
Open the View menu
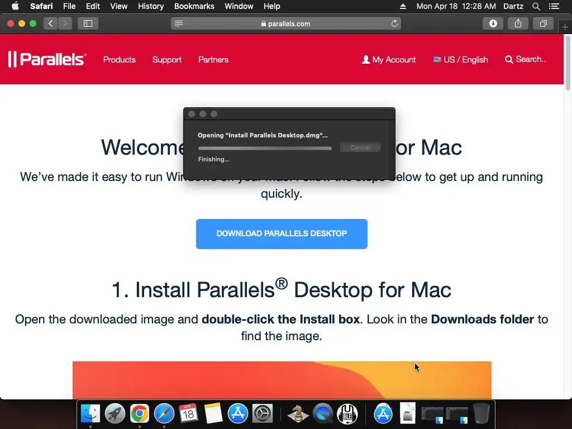(x=118, y=6)
